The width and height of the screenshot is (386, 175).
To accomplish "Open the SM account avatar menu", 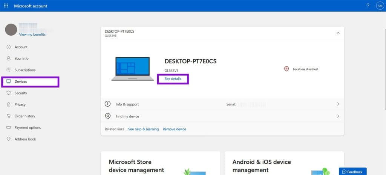I will pyautogui.click(x=380, y=6).
